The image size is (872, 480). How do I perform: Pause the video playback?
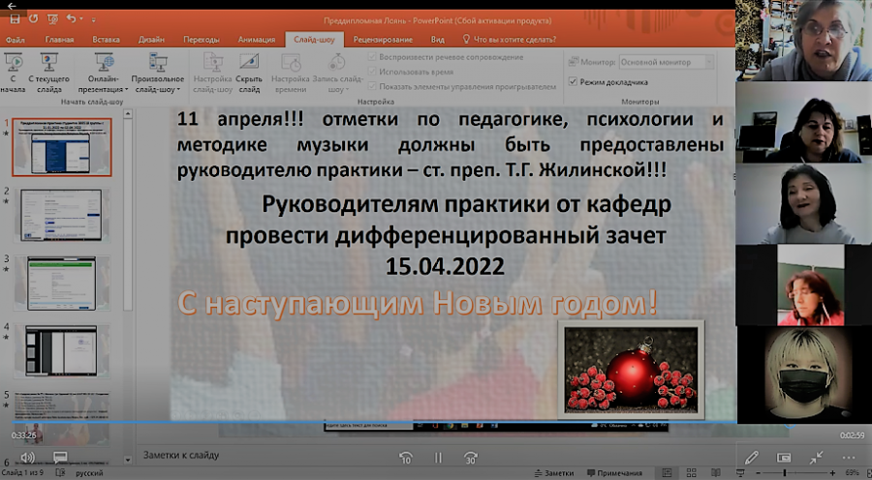[438, 457]
